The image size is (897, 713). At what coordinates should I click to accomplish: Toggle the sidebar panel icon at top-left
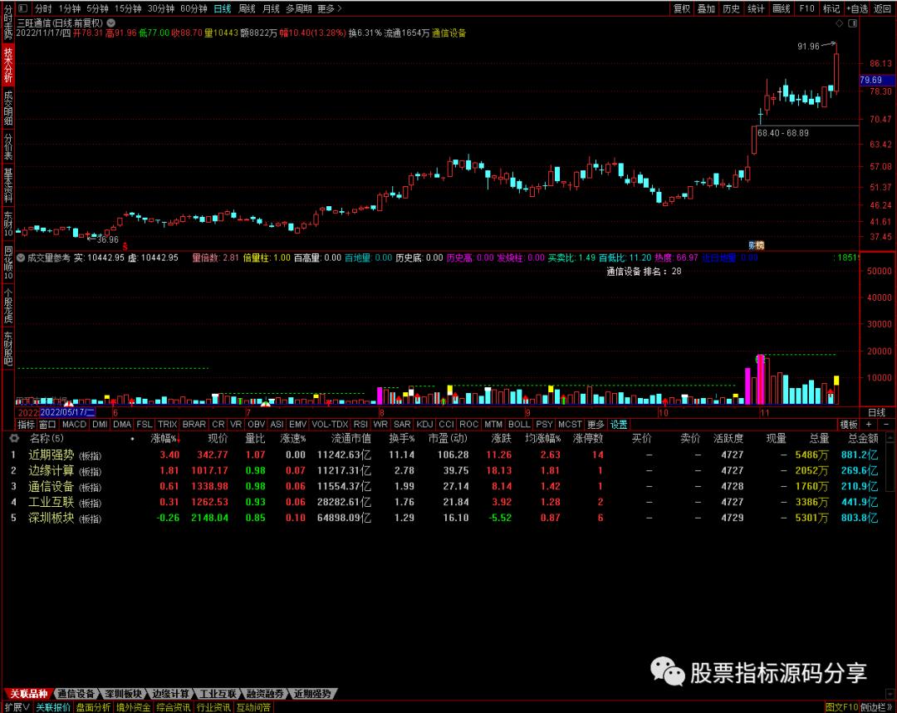(23, 8)
